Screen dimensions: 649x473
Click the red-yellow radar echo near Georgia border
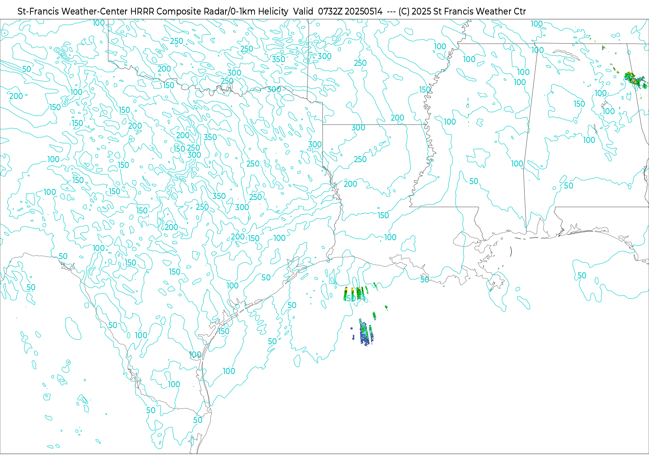click(635, 80)
